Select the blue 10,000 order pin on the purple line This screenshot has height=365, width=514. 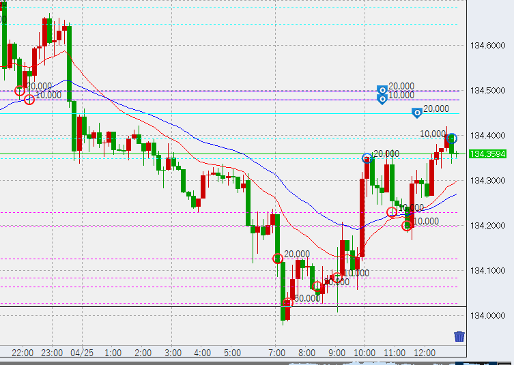[382, 99]
